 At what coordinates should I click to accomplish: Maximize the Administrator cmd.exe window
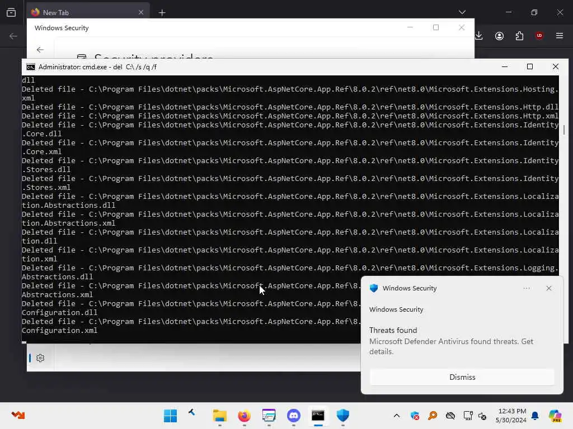(x=530, y=67)
